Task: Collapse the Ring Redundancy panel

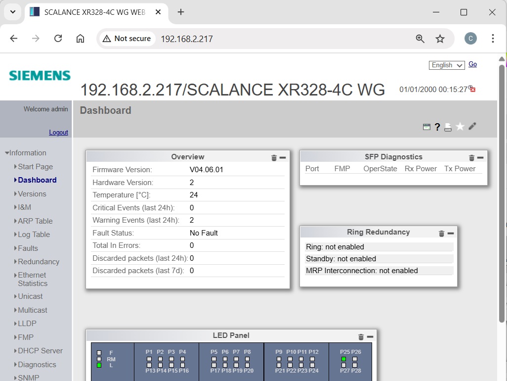Action: pos(451,234)
